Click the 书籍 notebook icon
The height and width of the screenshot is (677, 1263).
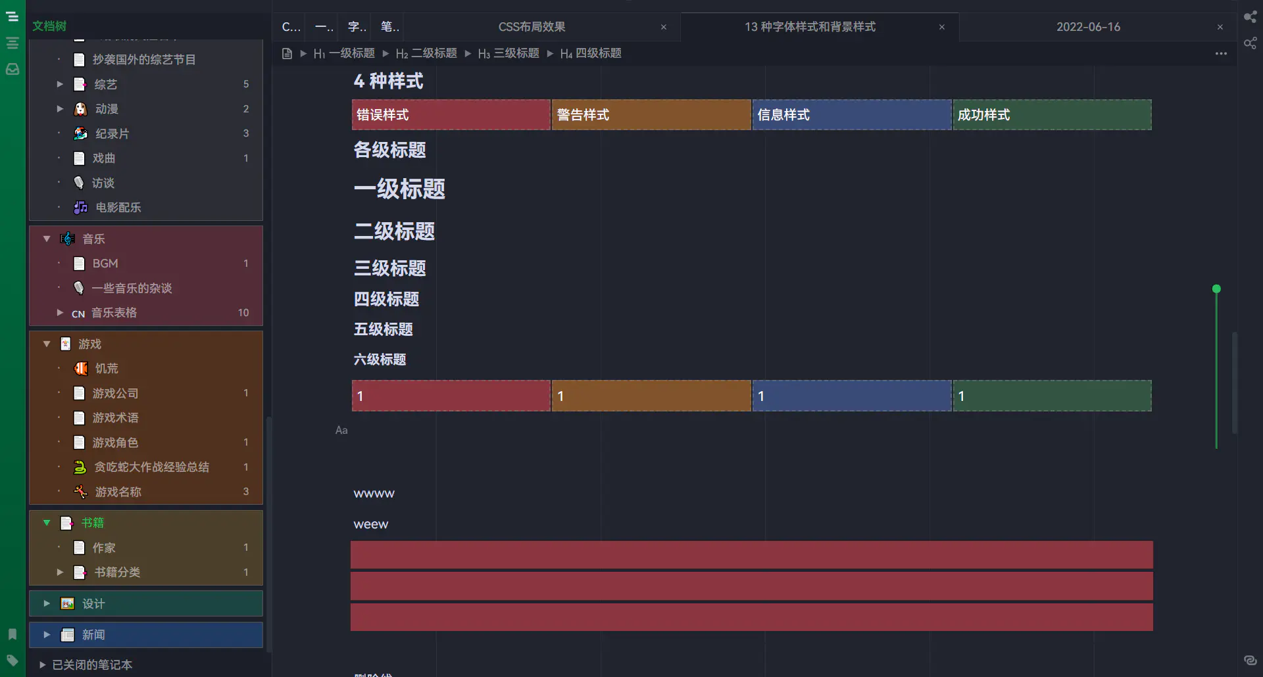[66, 523]
